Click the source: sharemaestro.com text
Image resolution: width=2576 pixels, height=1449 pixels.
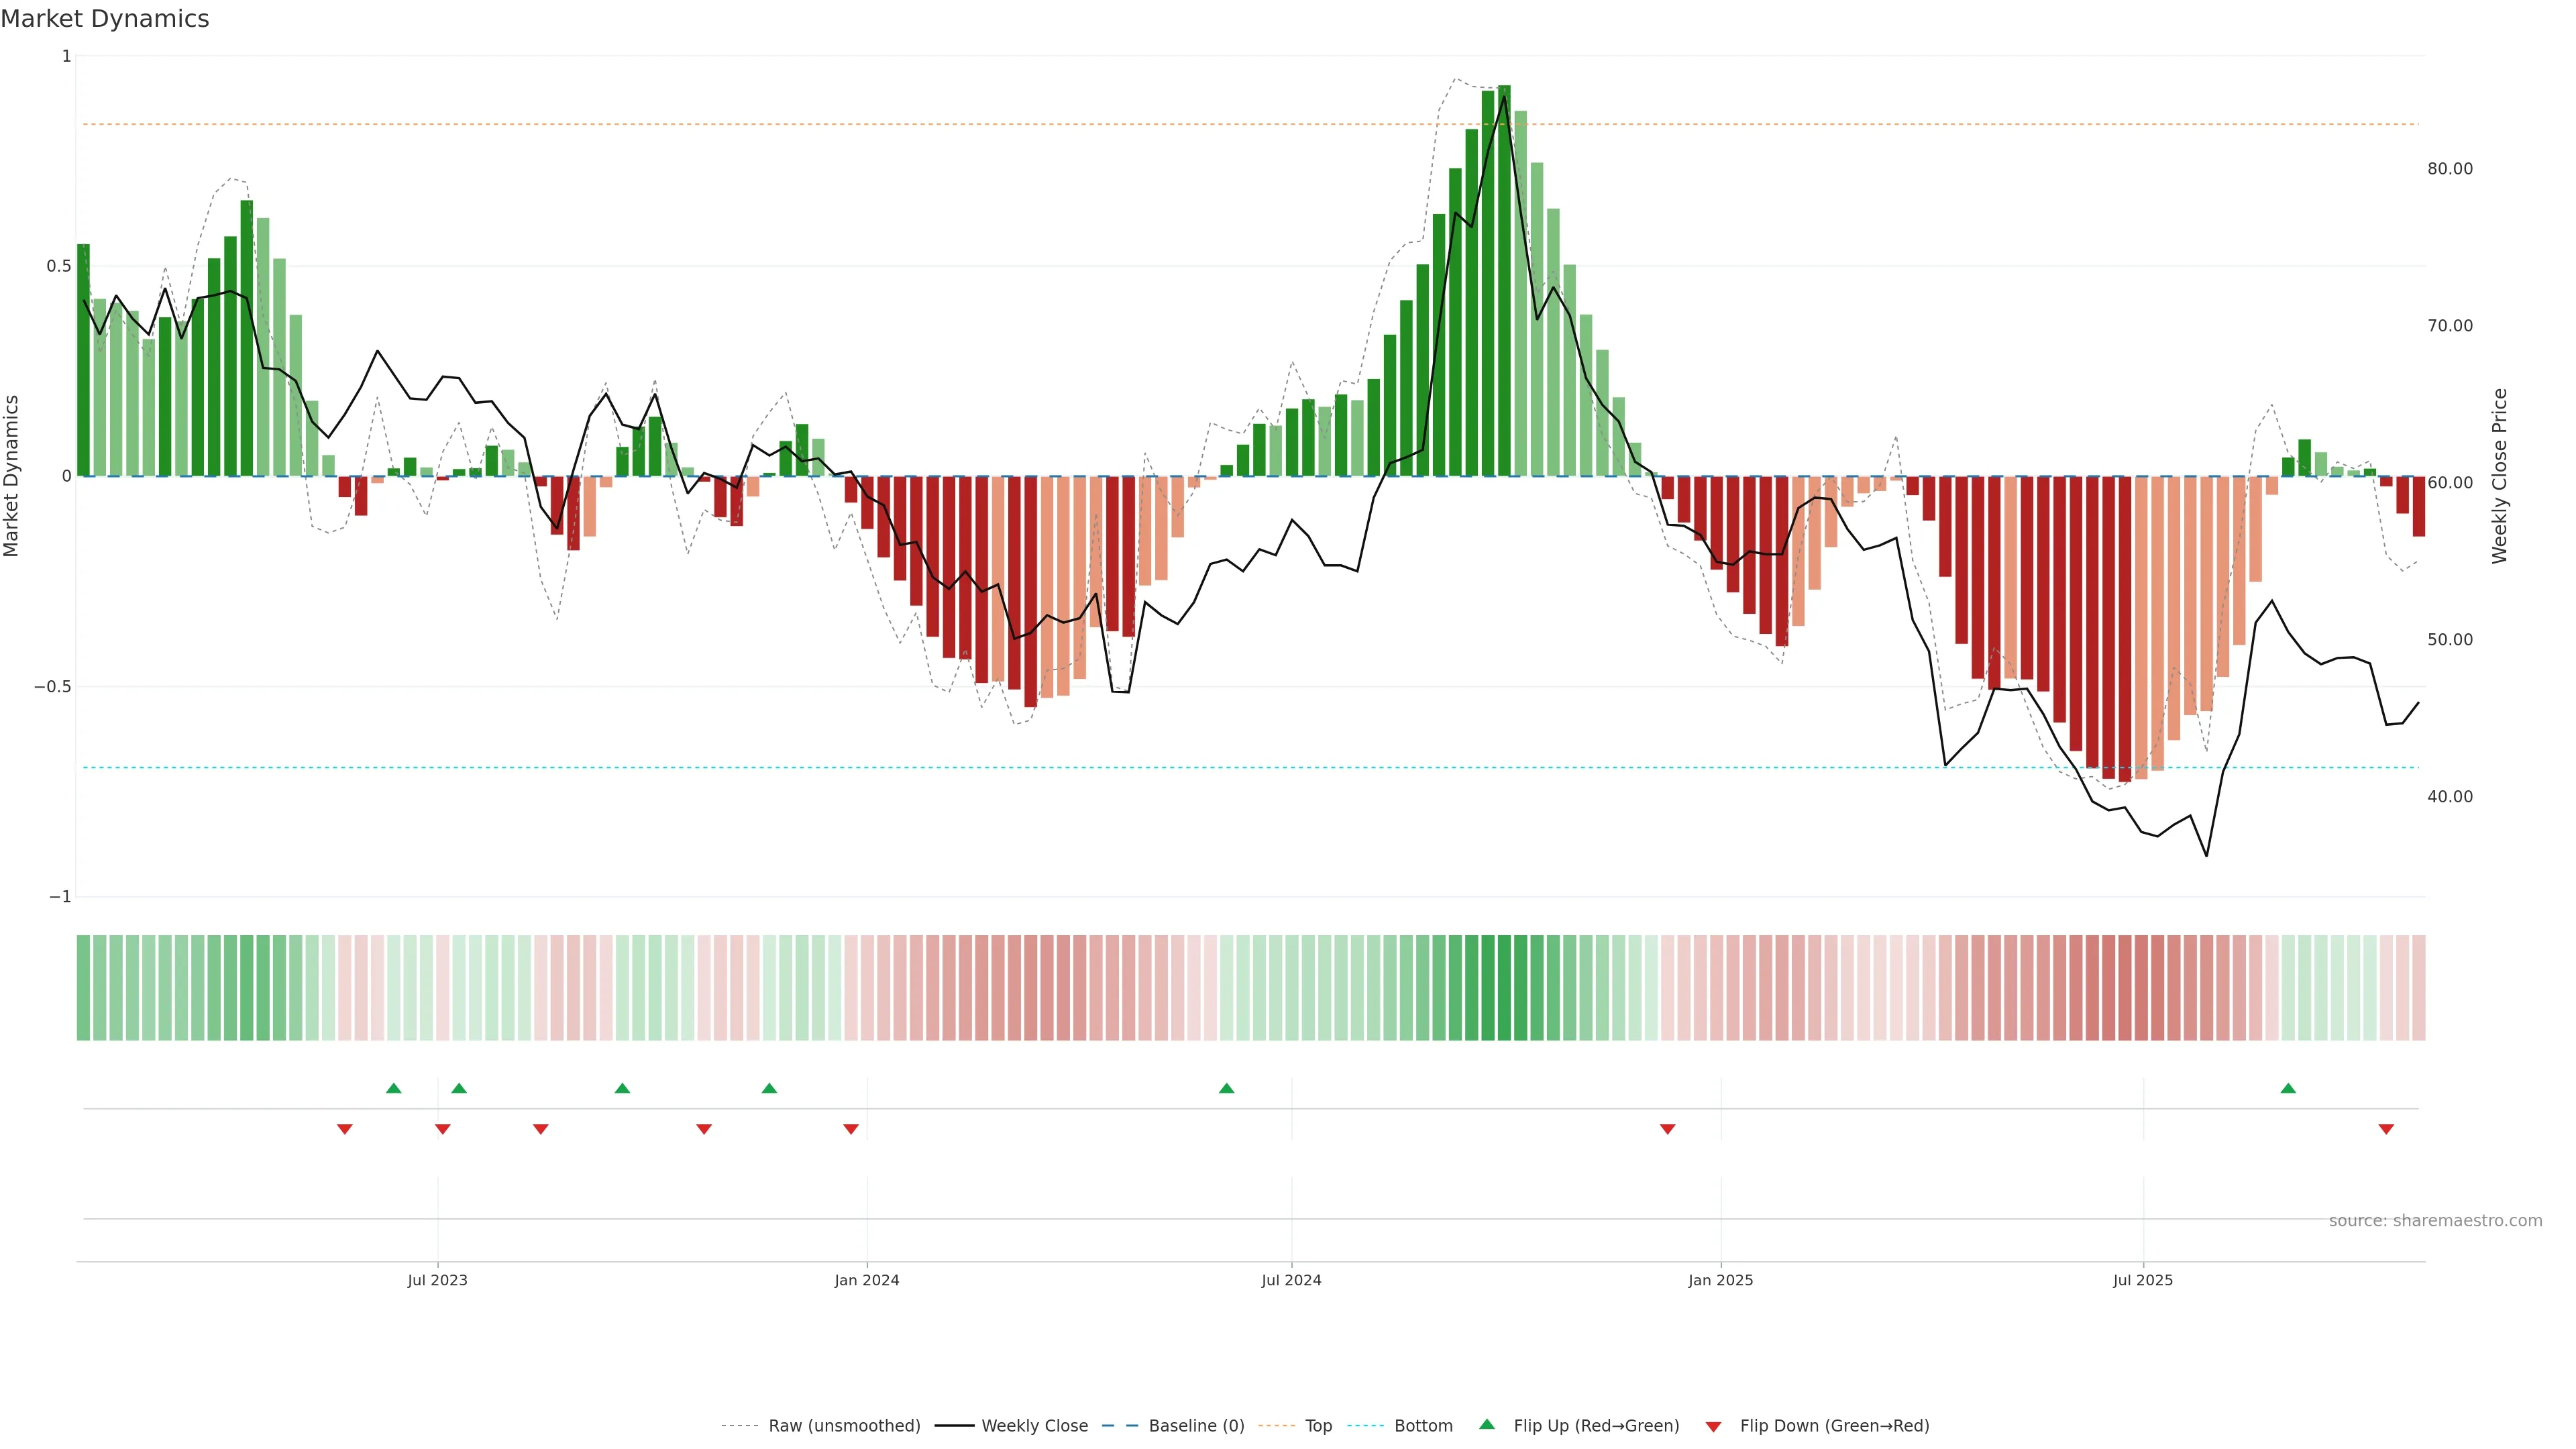pyautogui.click(x=2435, y=1221)
